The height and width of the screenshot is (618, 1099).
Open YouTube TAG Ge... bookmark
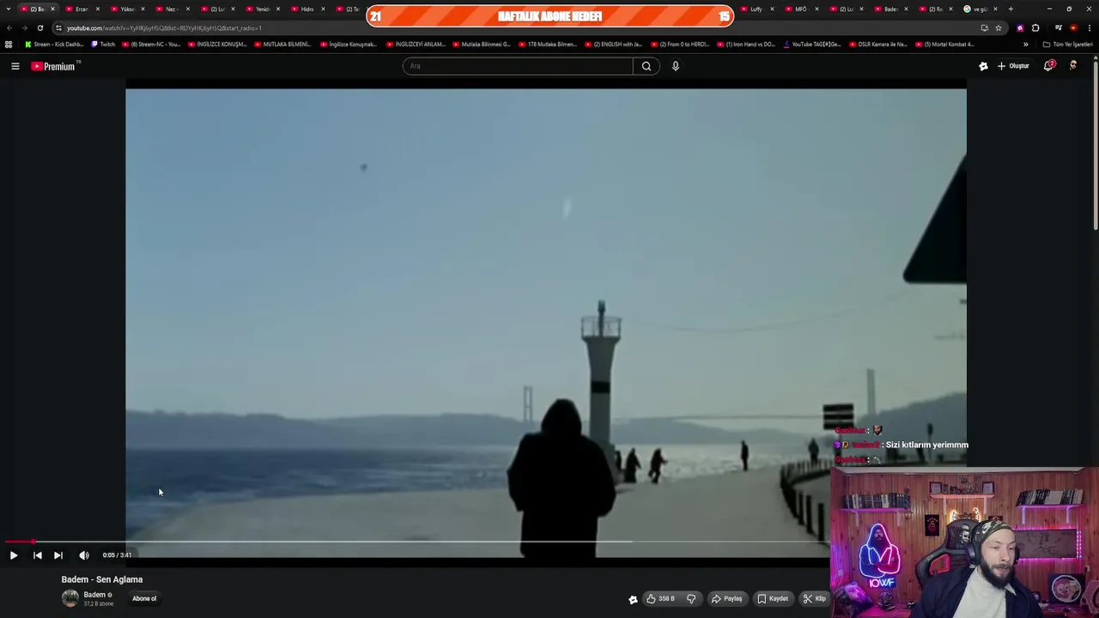pyautogui.click(x=812, y=44)
